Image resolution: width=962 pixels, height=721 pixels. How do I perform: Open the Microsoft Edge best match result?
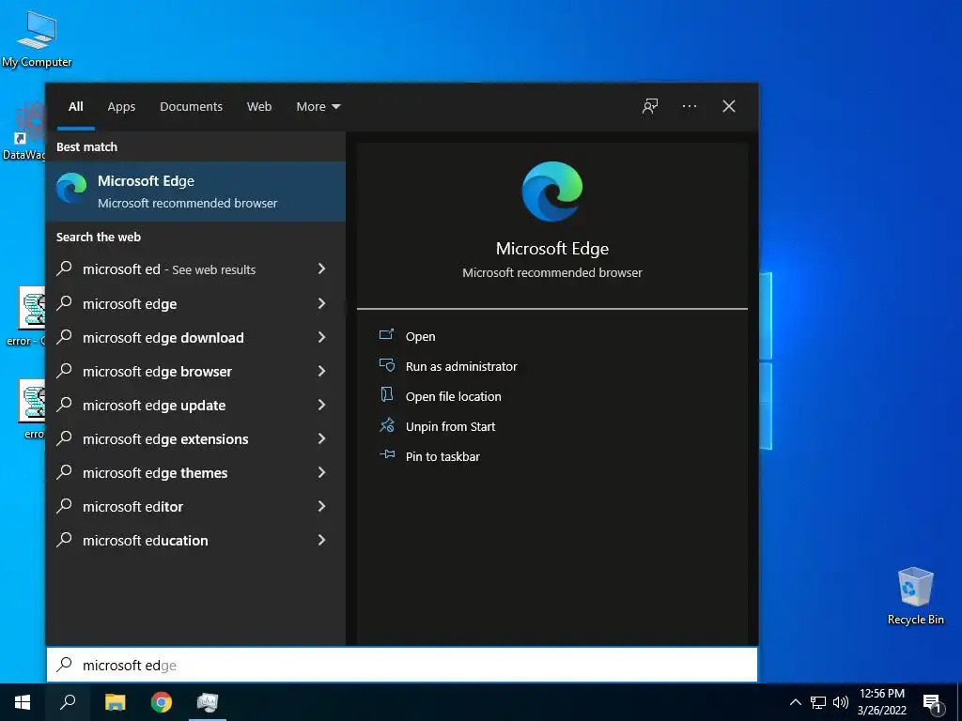[195, 192]
